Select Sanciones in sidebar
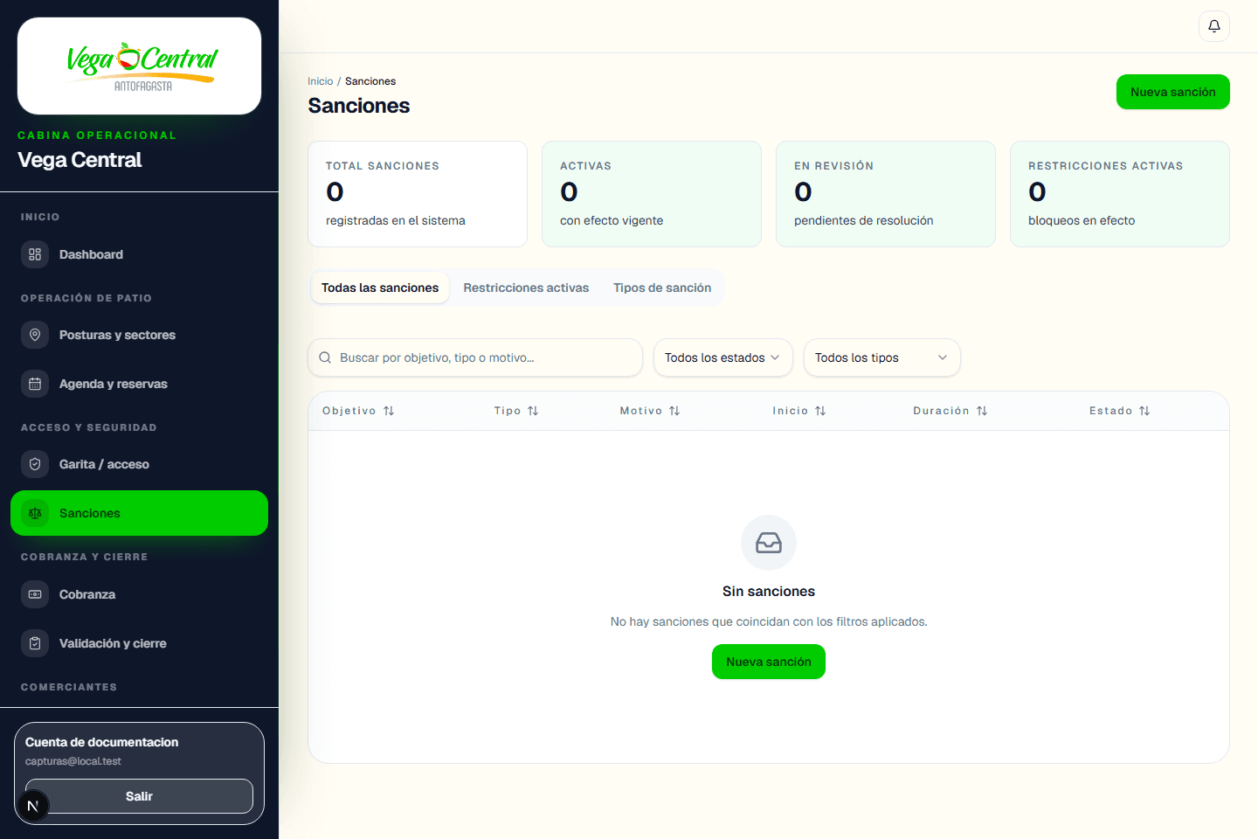 point(139,513)
